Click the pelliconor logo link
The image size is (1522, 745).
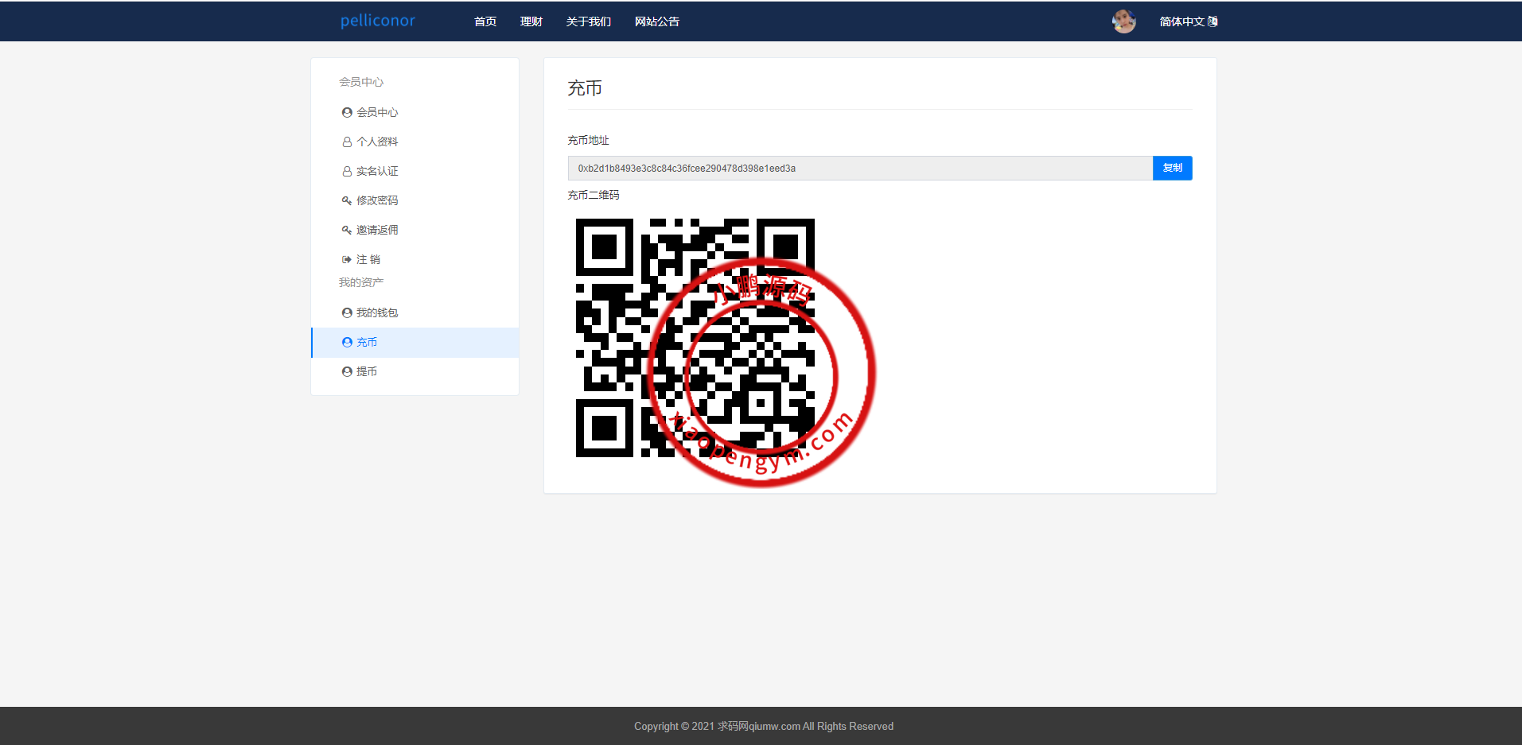point(378,21)
